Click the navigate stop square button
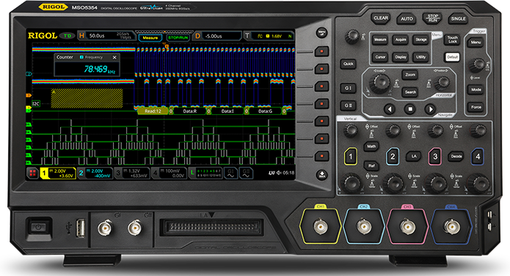The width and height of the screenshot is (510, 276). click(x=410, y=109)
